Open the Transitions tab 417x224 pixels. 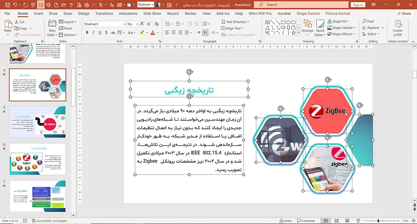coord(104,13)
